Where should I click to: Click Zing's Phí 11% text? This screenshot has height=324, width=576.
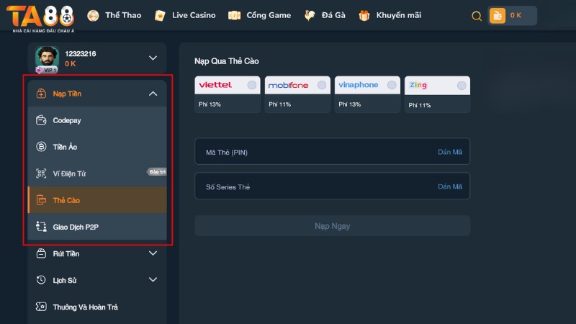420,105
